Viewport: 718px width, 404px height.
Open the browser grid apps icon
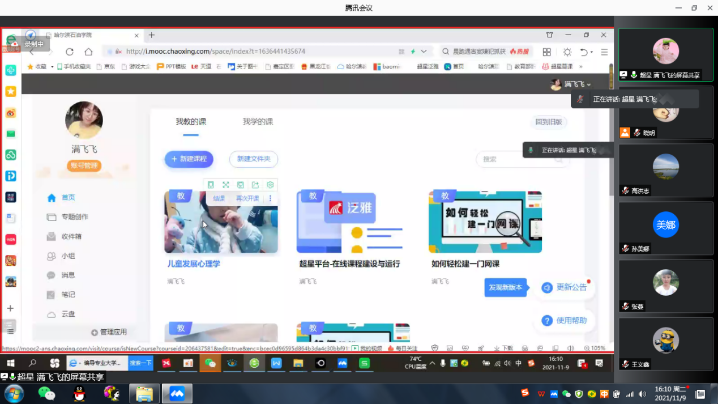546,52
